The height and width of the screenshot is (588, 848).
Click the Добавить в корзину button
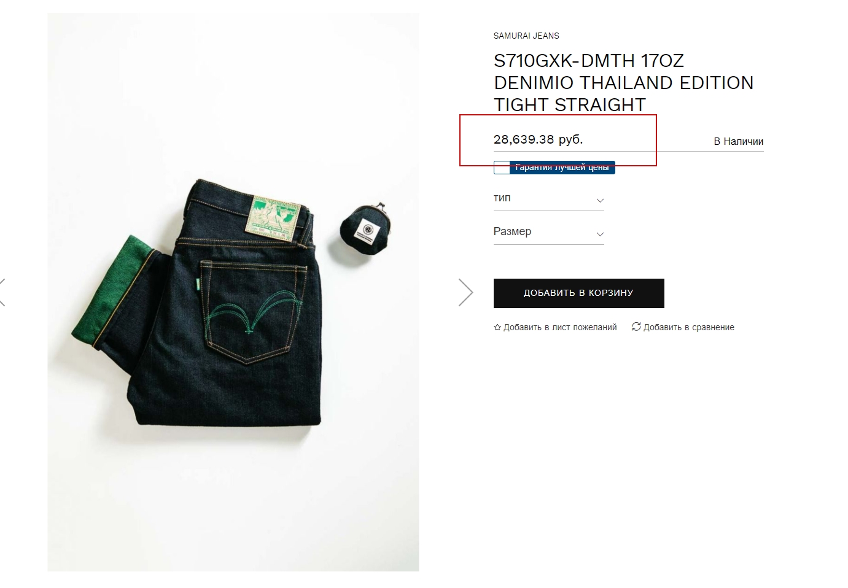[579, 293]
